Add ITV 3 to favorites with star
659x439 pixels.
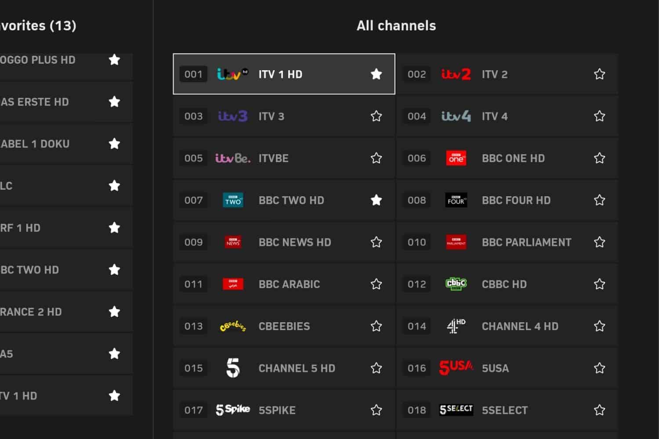click(x=376, y=116)
